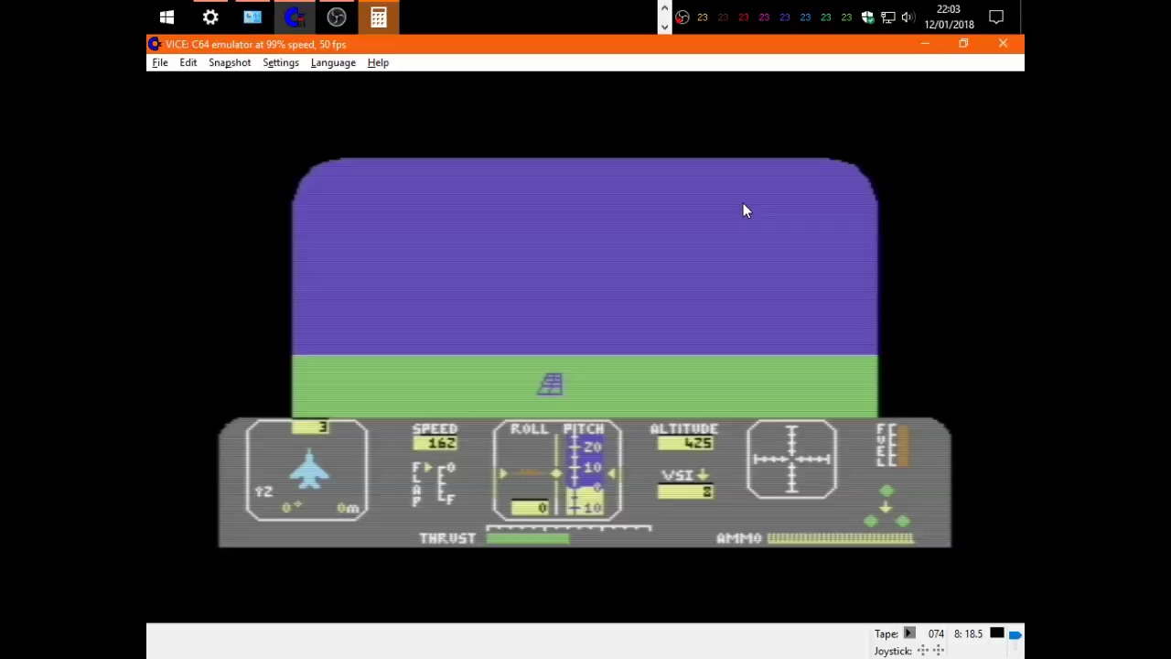Click the SPEED readout 162

click(x=435, y=443)
